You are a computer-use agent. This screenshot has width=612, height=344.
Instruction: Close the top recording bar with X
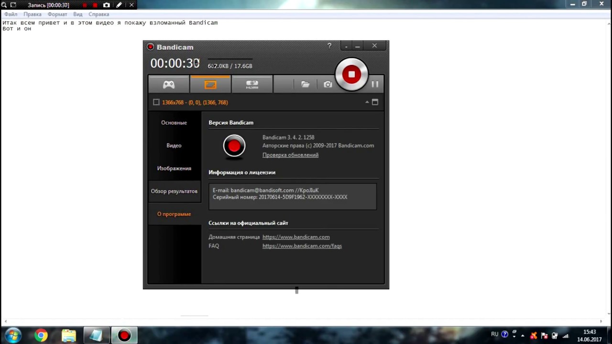click(131, 5)
